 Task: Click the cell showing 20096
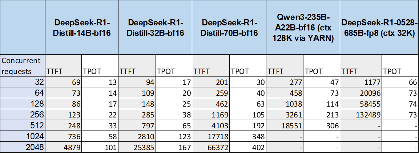click(x=360, y=93)
